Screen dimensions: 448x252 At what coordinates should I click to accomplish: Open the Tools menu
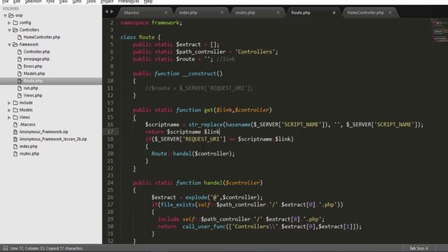click(x=91, y=1)
